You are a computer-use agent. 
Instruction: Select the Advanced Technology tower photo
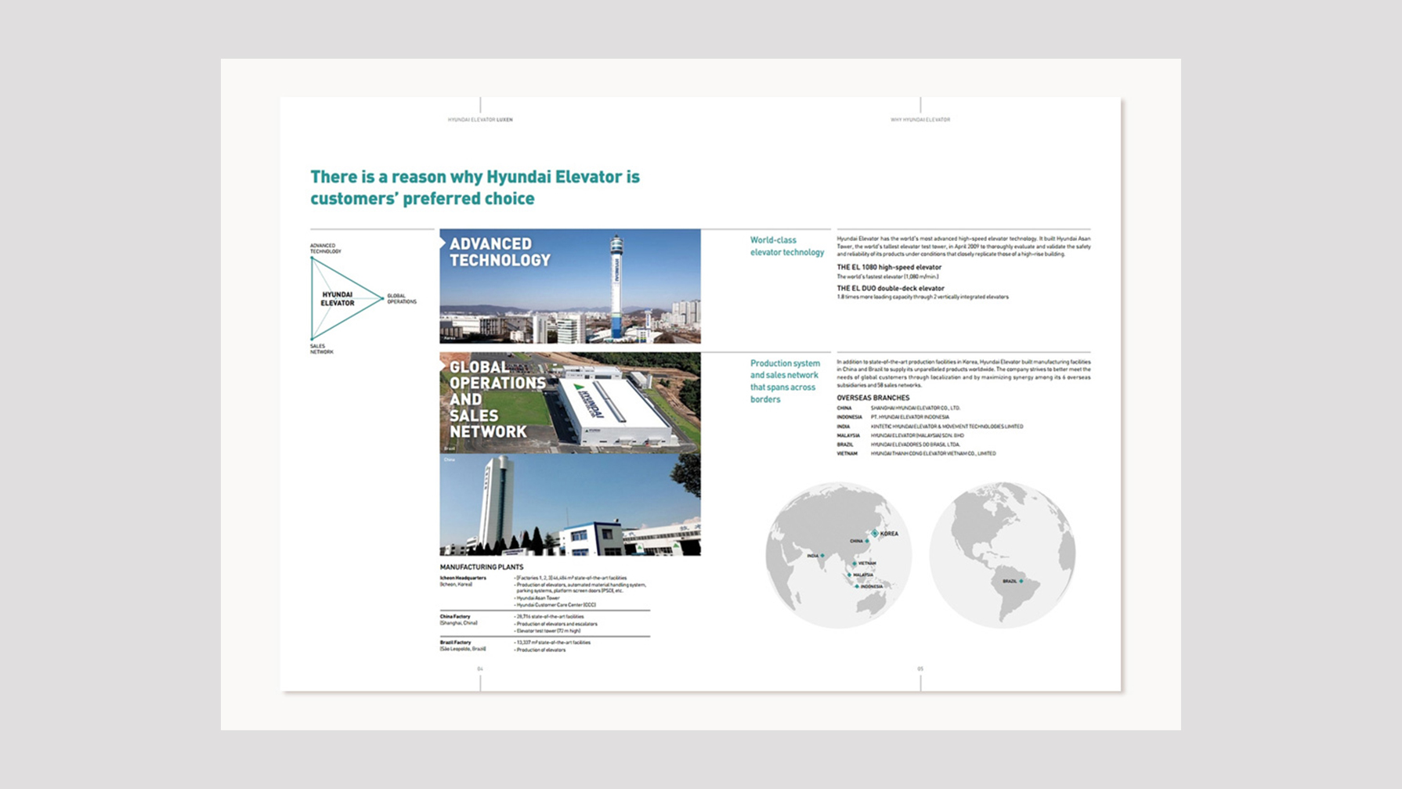tap(569, 286)
